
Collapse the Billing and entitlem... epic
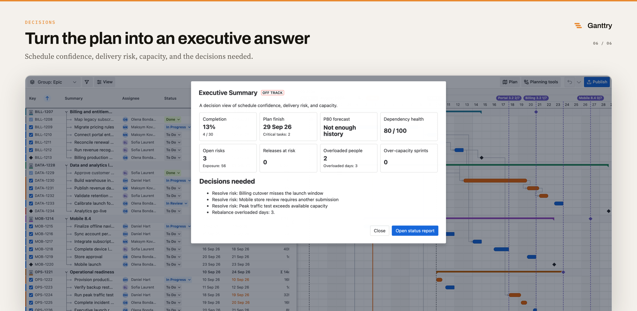[66, 112]
